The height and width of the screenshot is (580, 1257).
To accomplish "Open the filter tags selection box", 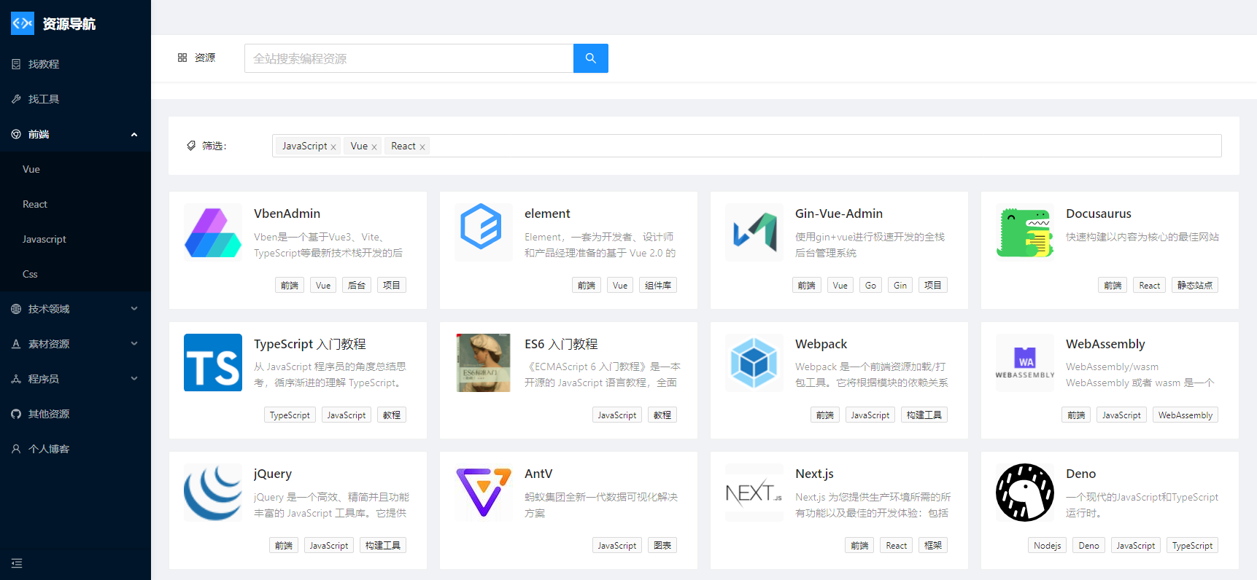I will (x=747, y=146).
